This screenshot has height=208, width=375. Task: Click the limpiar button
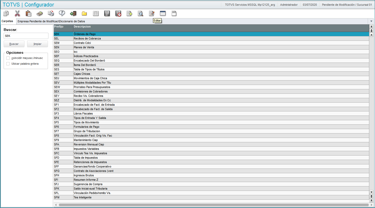38,44
